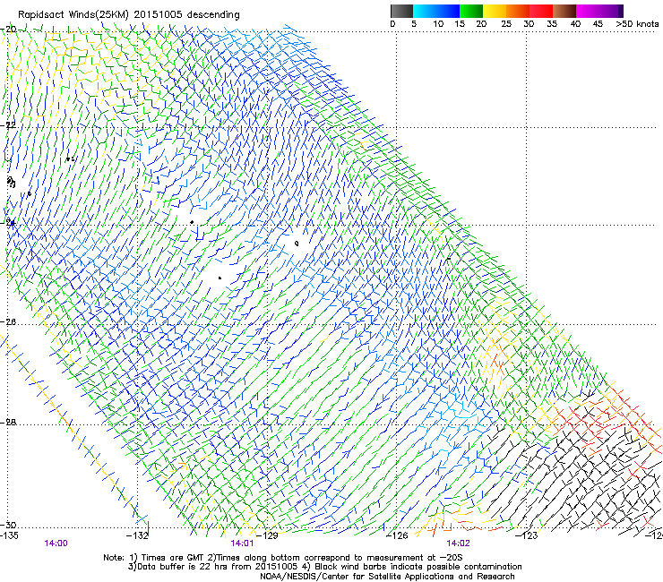Click the '45' legend scale label
663x582 pixels.
[598, 24]
